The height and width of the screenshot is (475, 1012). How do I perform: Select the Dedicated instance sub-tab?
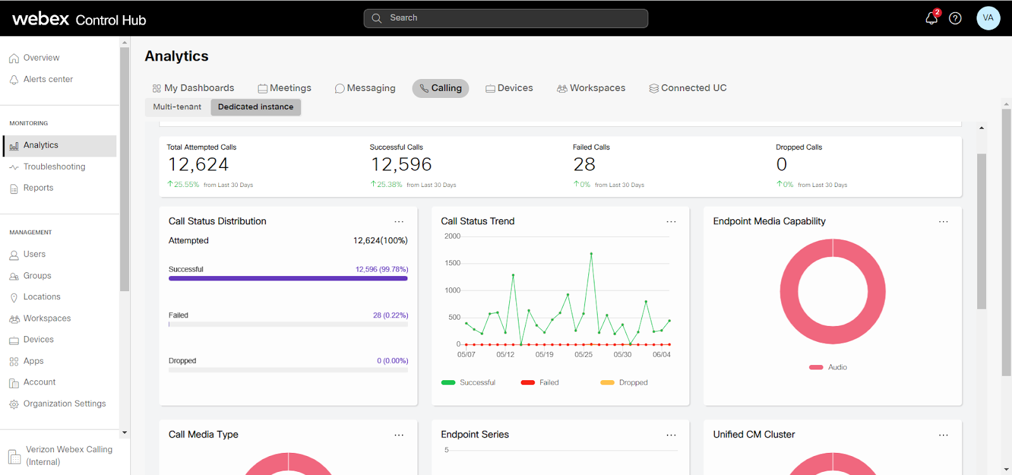tap(256, 107)
